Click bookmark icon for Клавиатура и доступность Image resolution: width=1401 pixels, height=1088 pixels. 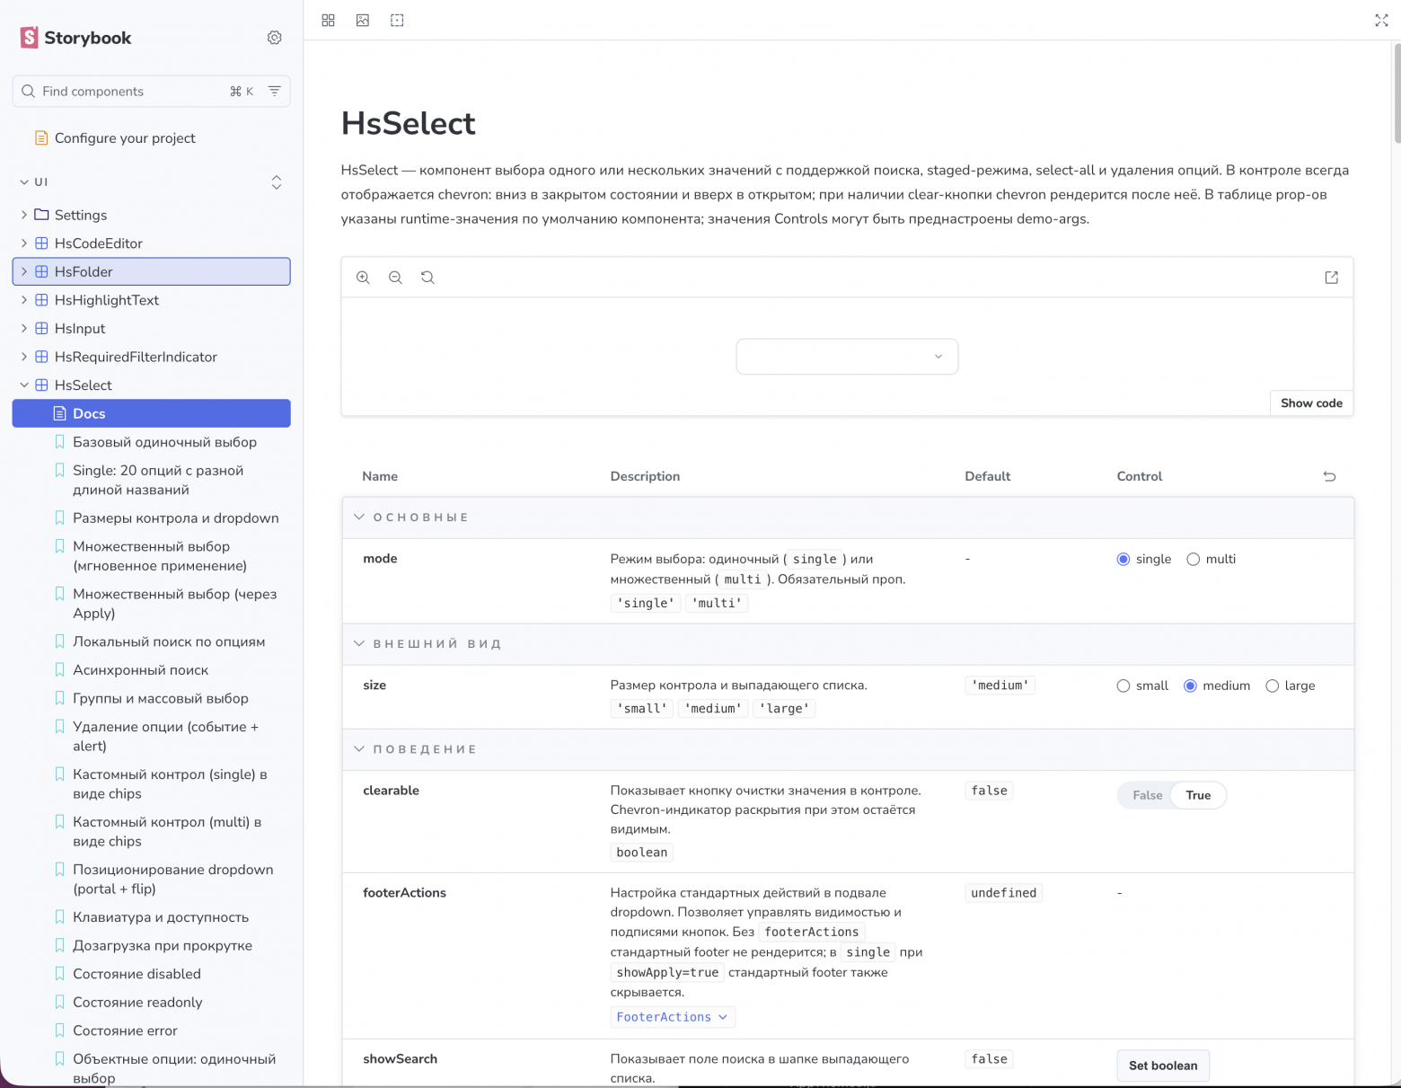60,917
